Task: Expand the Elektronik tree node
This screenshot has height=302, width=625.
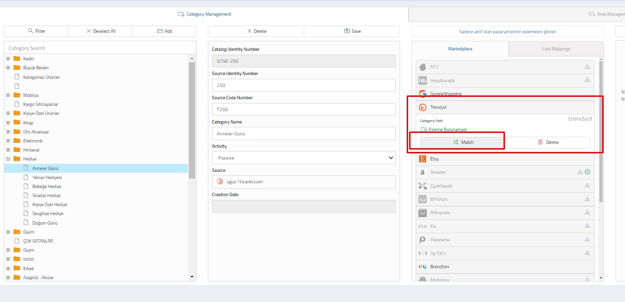Action: pyautogui.click(x=8, y=141)
